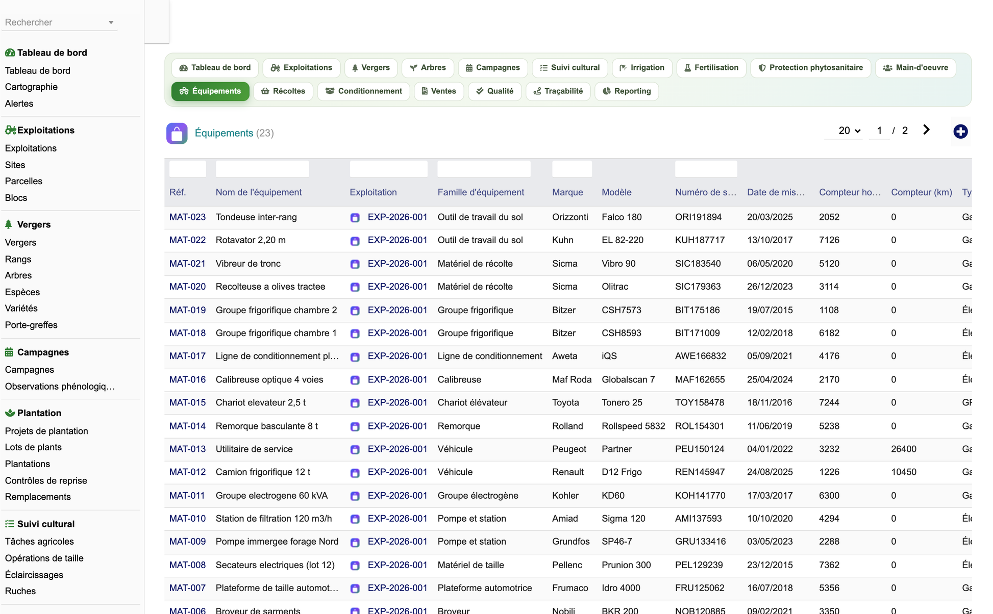The height and width of the screenshot is (614, 993).
Task: Open equipment record MAT-023
Action: 187,217
